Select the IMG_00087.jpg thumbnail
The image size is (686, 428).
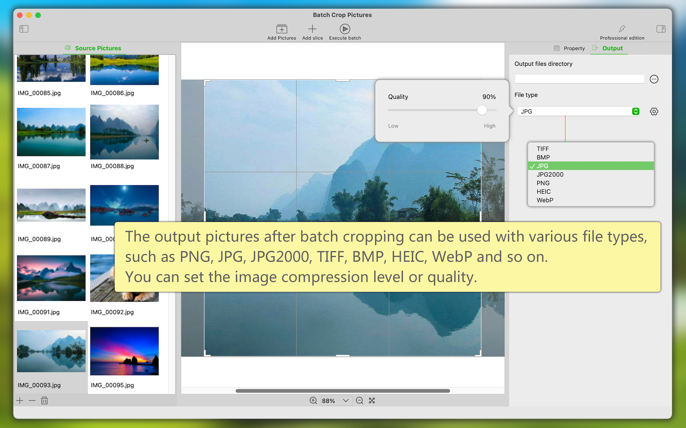51,132
